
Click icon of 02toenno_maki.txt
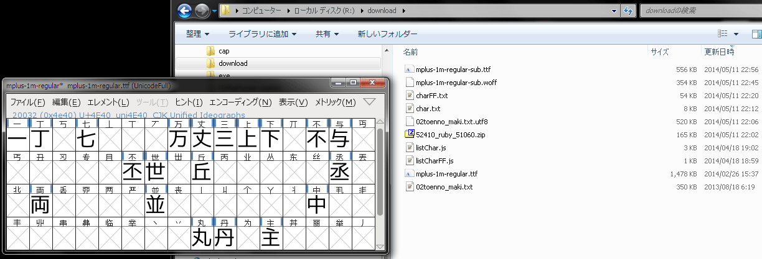coord(409,186)
